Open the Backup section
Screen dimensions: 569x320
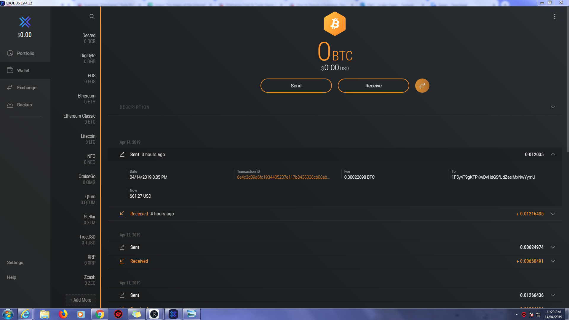click(x=24, y=105)
